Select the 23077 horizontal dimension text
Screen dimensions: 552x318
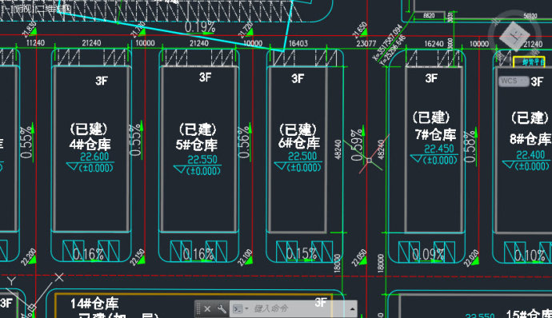click(366, 43)
